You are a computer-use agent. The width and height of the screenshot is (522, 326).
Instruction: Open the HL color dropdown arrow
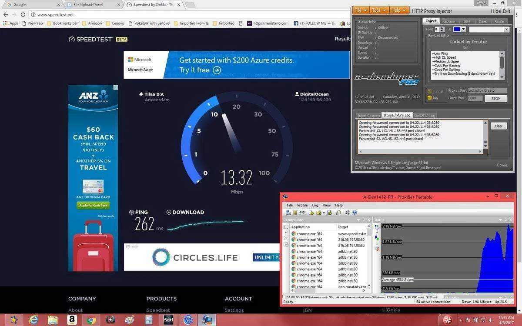tap(464, 29)
